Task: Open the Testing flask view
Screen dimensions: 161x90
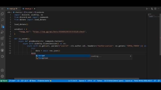Action: coord(2,44)
